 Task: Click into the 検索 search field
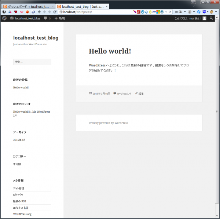click(x=32, y=62)
